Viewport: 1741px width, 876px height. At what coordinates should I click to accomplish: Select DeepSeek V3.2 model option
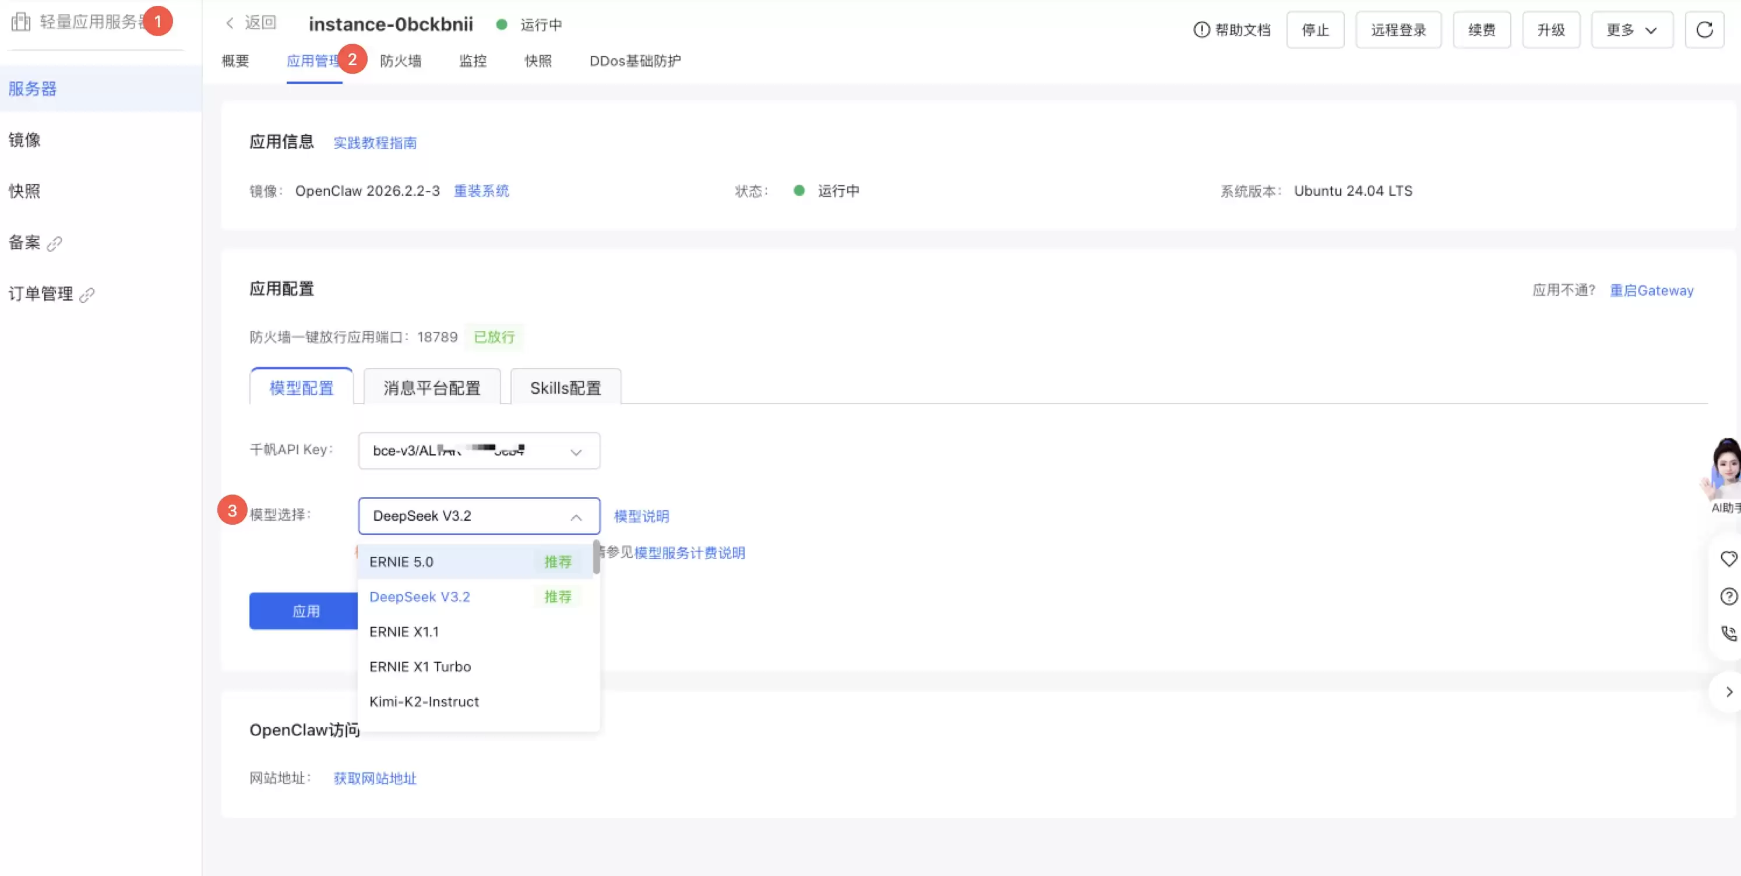(x=476, y=596)
